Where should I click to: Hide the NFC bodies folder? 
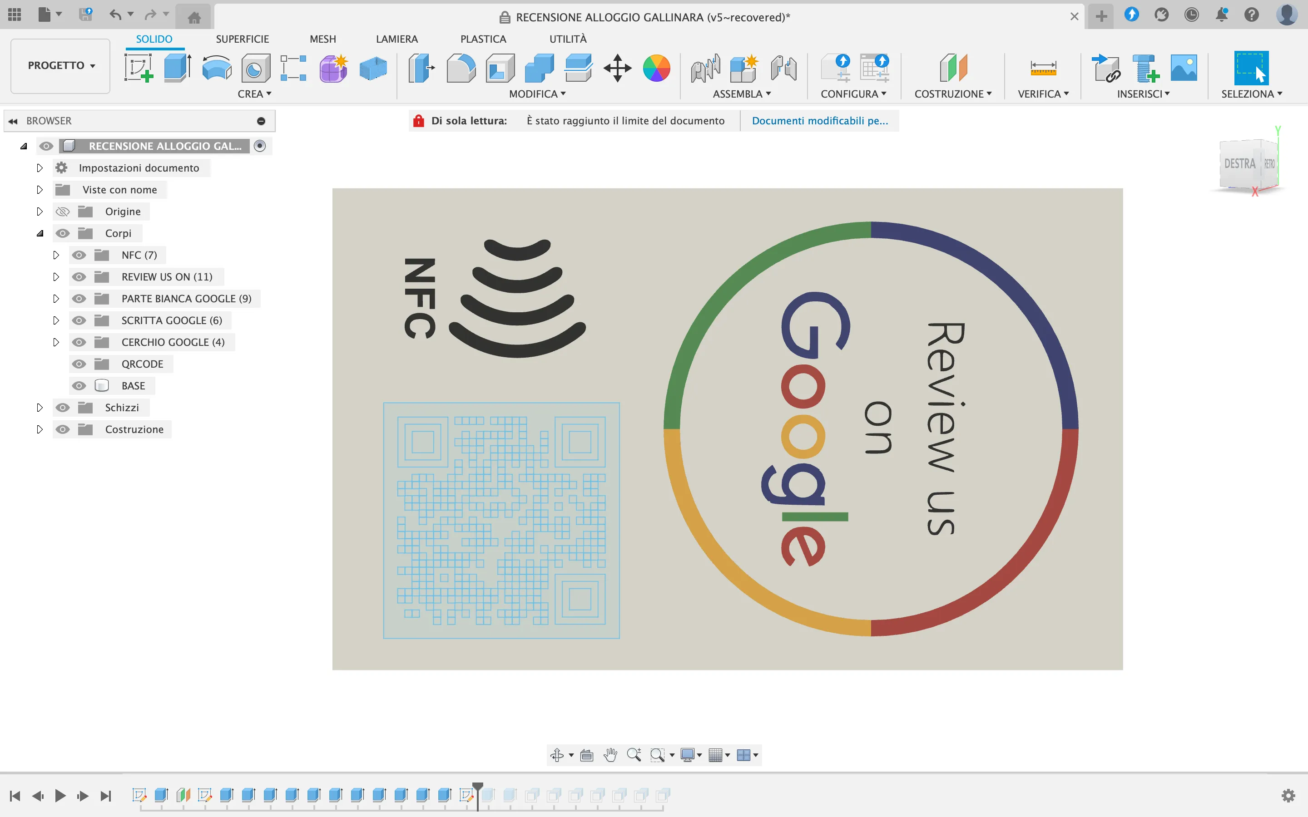(x=79, y=255)
